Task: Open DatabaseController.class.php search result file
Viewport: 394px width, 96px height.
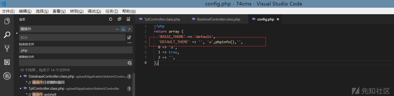Action: point(52,77)
